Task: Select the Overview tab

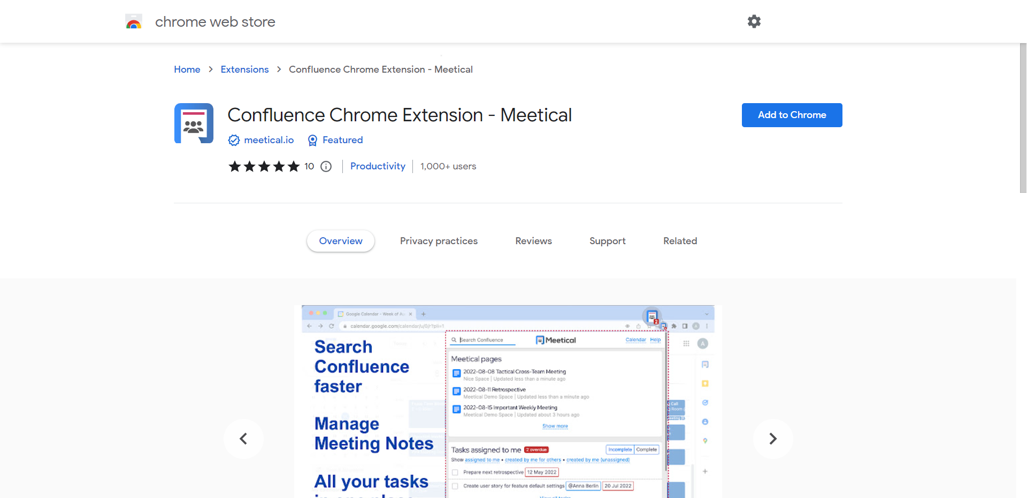Action: 341,241
